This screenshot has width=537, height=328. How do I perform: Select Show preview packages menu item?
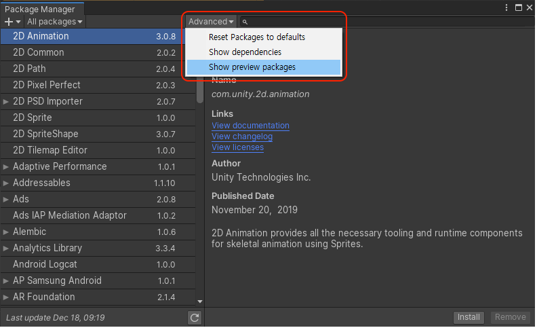point(263,67)
